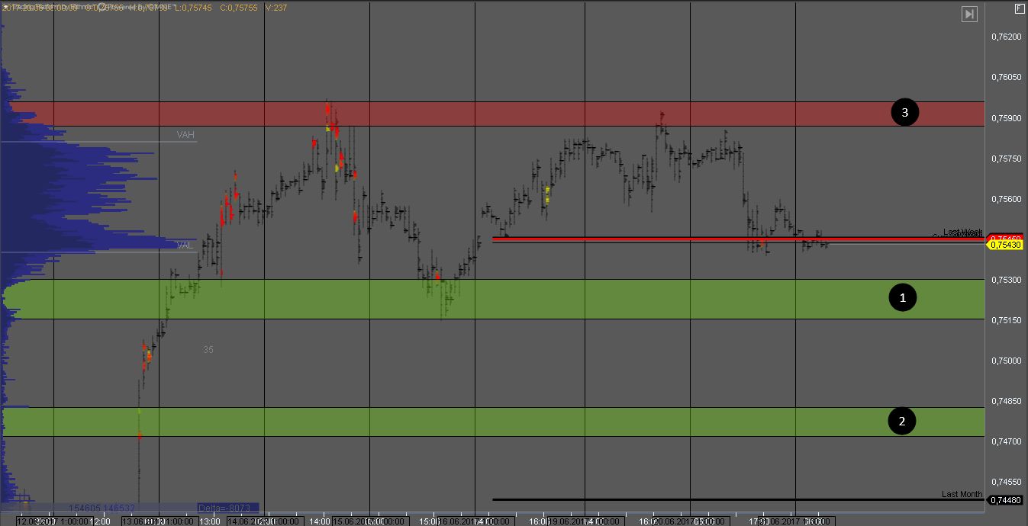Select the yellow 0,75430 current price tag
Image resolution: width=1028 pixels, height=526 pixels.
(x=1006, y=245)
